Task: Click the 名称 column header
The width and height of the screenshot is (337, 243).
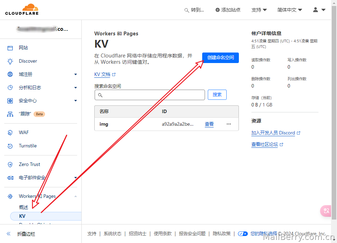Action: pos(104,111)
